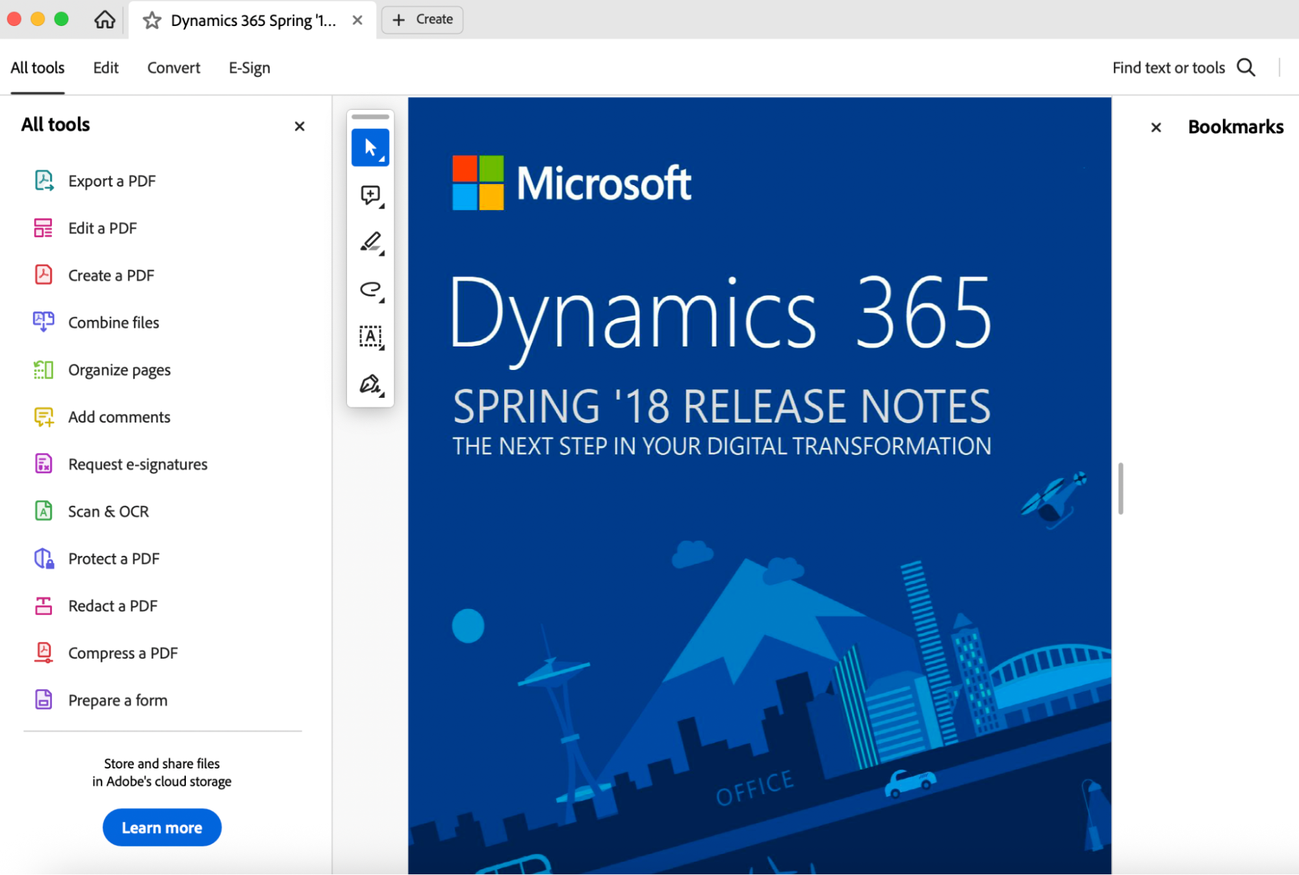Switch to the Convert tab
The width and height of the screenshot is (1299, 875).
tap(174, 68)
